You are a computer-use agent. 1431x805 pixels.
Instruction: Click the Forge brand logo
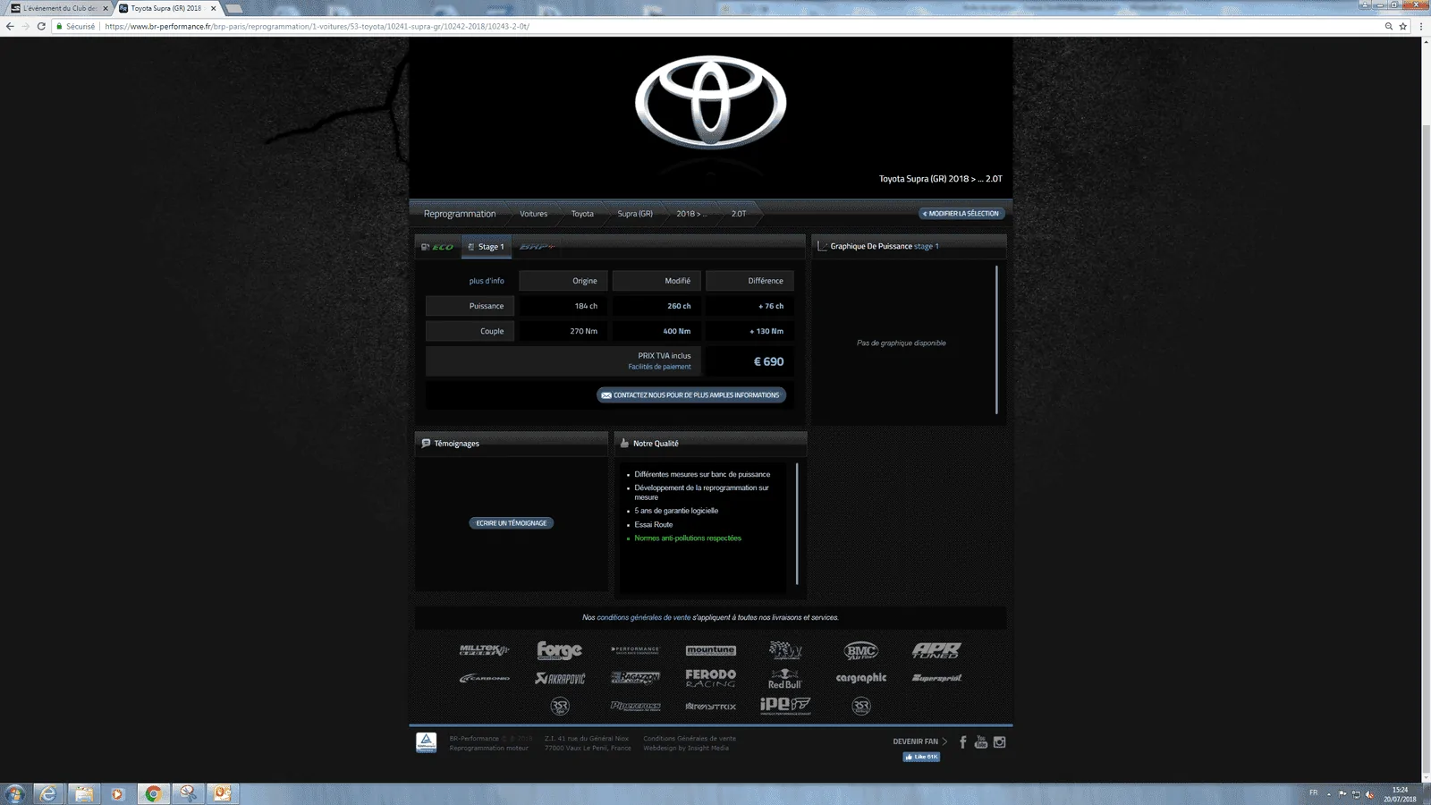(x=560, y=650)
